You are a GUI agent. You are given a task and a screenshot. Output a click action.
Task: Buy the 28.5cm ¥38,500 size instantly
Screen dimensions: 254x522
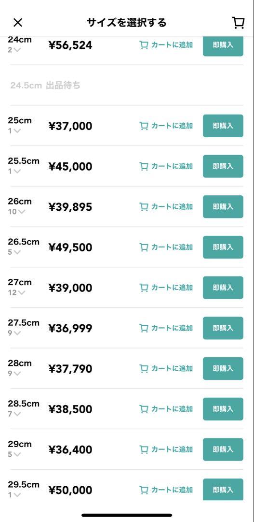(223, 409)
